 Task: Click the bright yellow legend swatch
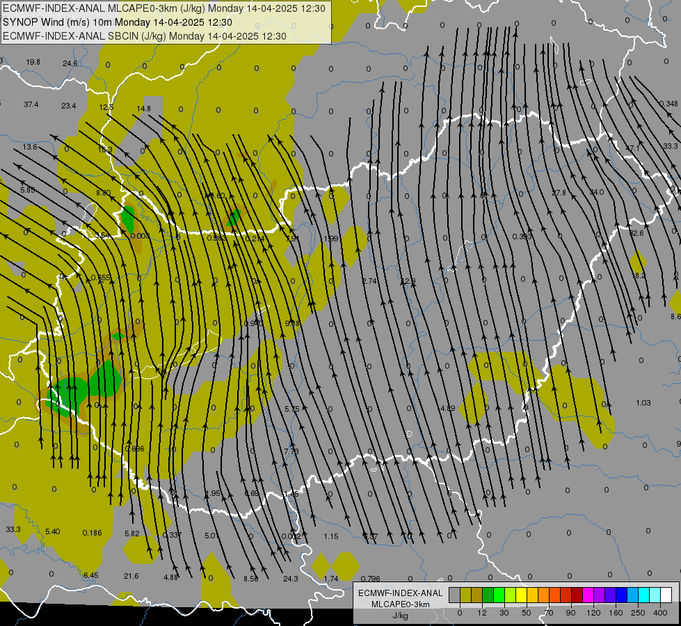click(x=522, y=595)
